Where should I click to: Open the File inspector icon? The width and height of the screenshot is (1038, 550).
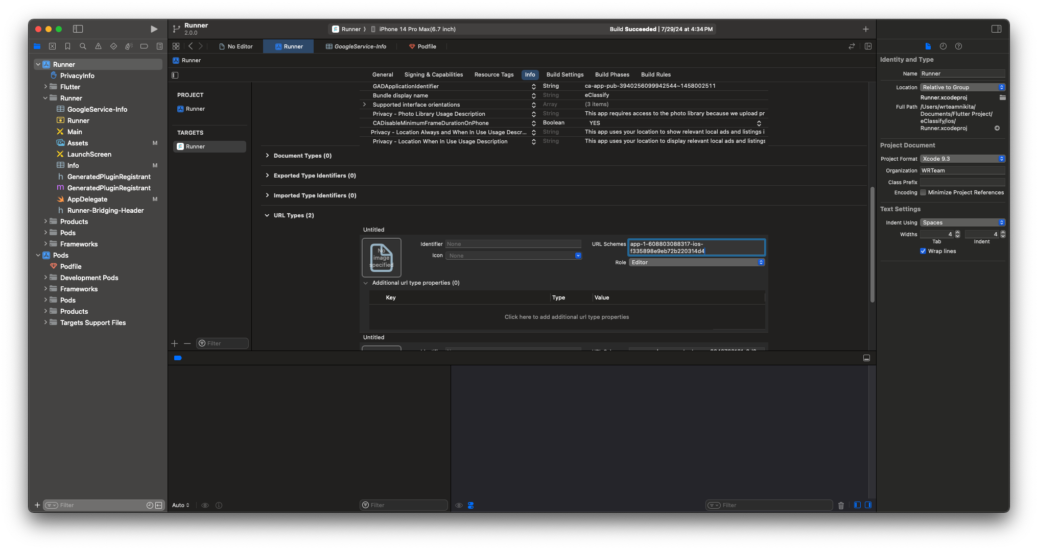(x=928, y=46)
